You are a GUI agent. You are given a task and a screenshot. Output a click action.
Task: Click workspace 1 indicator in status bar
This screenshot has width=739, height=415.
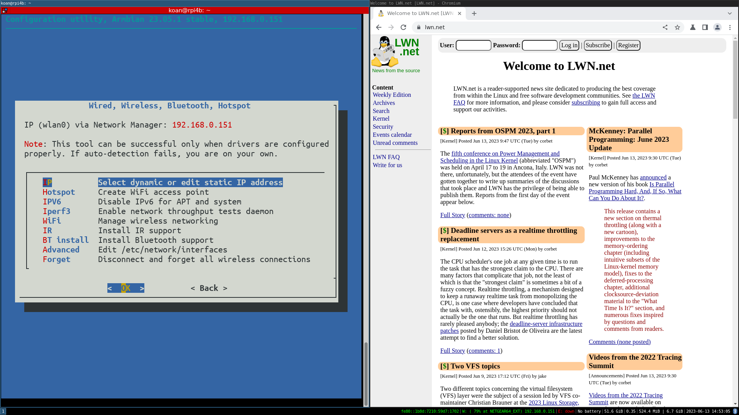coord(3,411)
